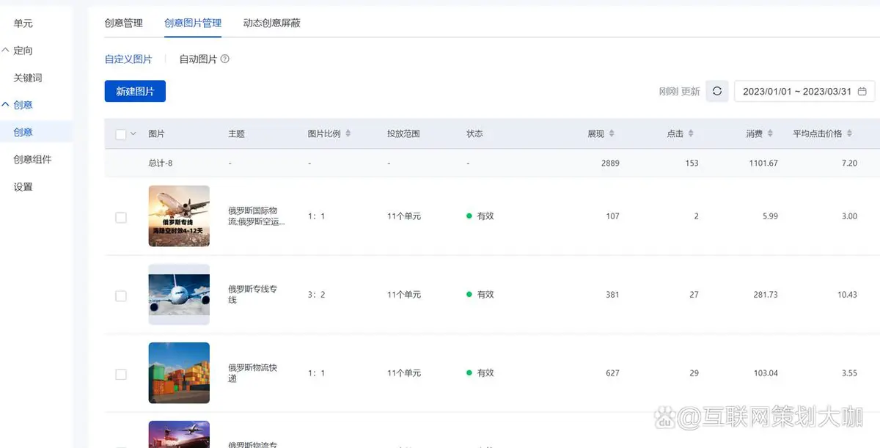Open calendar icon in date range field
The width and height of the screenshot is (880, 448).
862,92
